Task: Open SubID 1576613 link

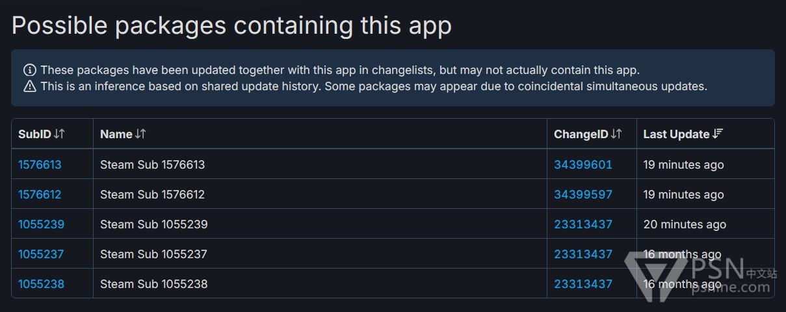Action: 40,165
